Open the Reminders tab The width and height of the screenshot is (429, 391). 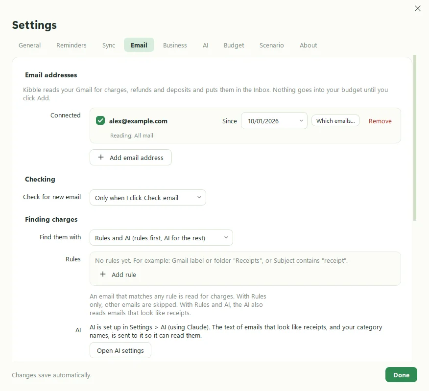coord(71,45)
